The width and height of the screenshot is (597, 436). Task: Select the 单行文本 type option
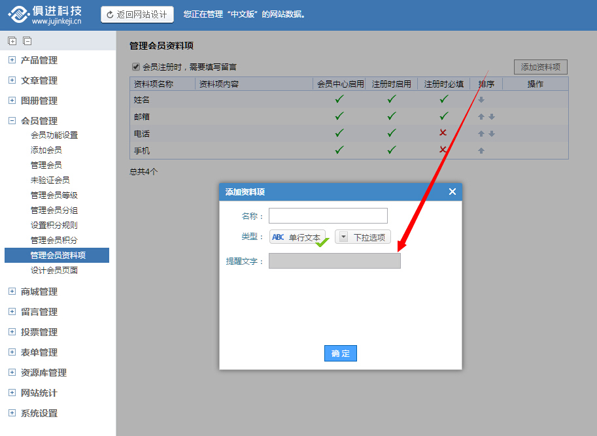point(298,237)
